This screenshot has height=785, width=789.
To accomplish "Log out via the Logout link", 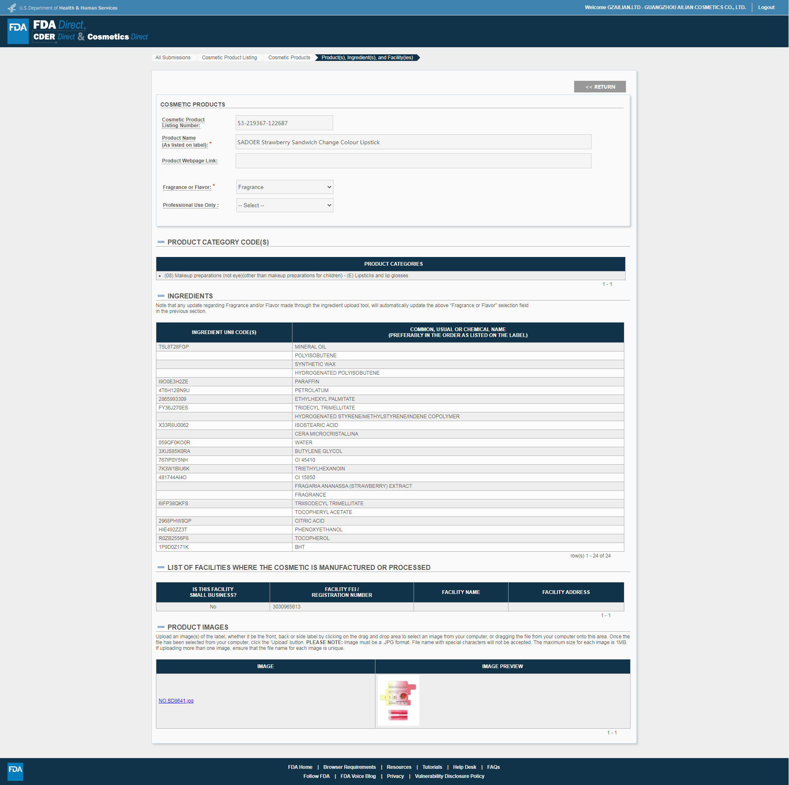I will pyautogui.click(x=766, y=7).
